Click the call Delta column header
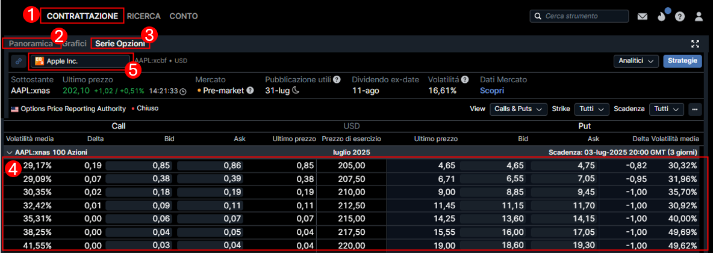The width and height of the screenshot is (713, 254). 96,139
